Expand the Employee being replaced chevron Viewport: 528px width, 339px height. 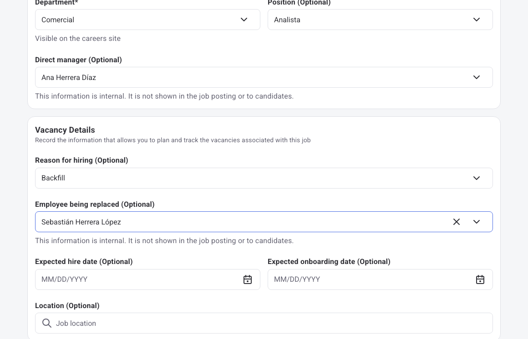pos(477,222)
